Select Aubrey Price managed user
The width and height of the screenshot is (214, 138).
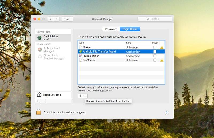coord(53,49)
